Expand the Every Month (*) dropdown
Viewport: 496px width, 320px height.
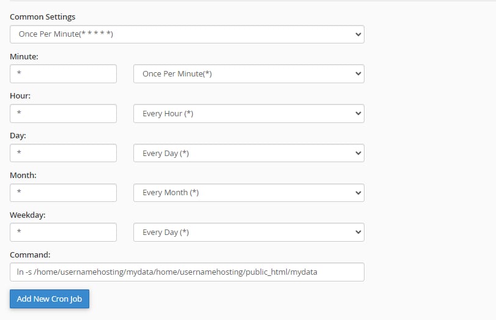click(248, 193)
